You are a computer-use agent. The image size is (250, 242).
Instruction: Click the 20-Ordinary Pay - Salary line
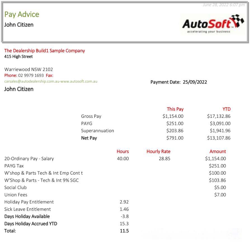[x=29, y=159]
